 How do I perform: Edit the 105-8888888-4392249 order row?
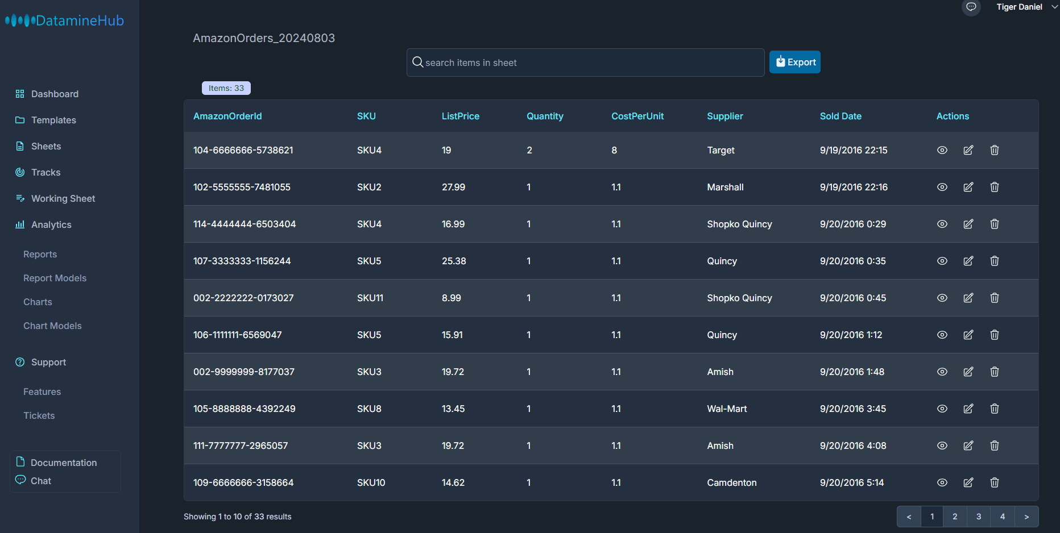click(968, 409)
